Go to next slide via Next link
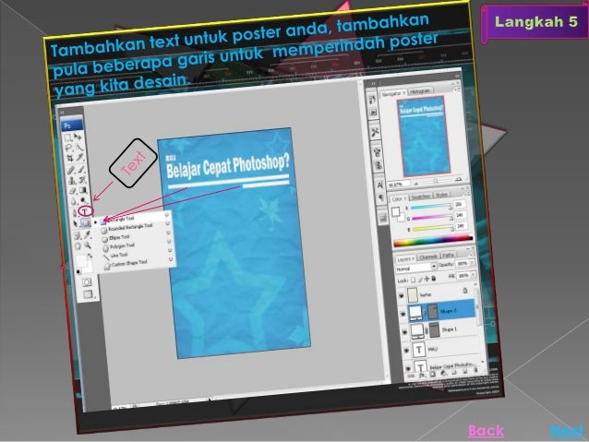The image size is (589, 442). tap(567, 431)
